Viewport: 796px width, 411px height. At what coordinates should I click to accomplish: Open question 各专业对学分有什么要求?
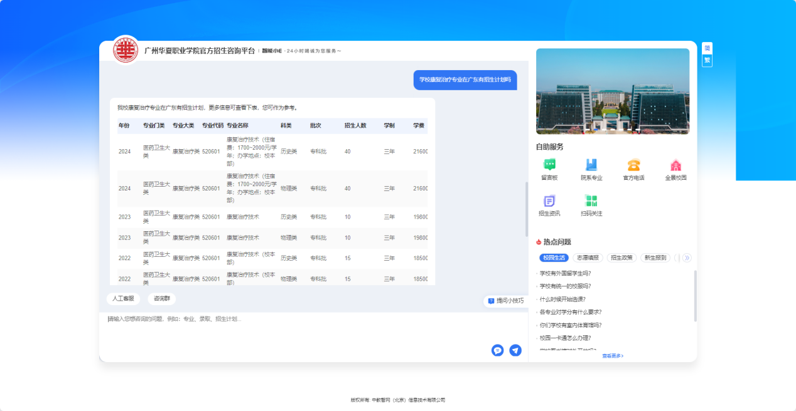(571, 312)
